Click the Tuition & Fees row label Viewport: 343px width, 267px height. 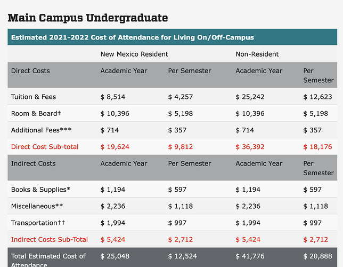click(33, 97)
